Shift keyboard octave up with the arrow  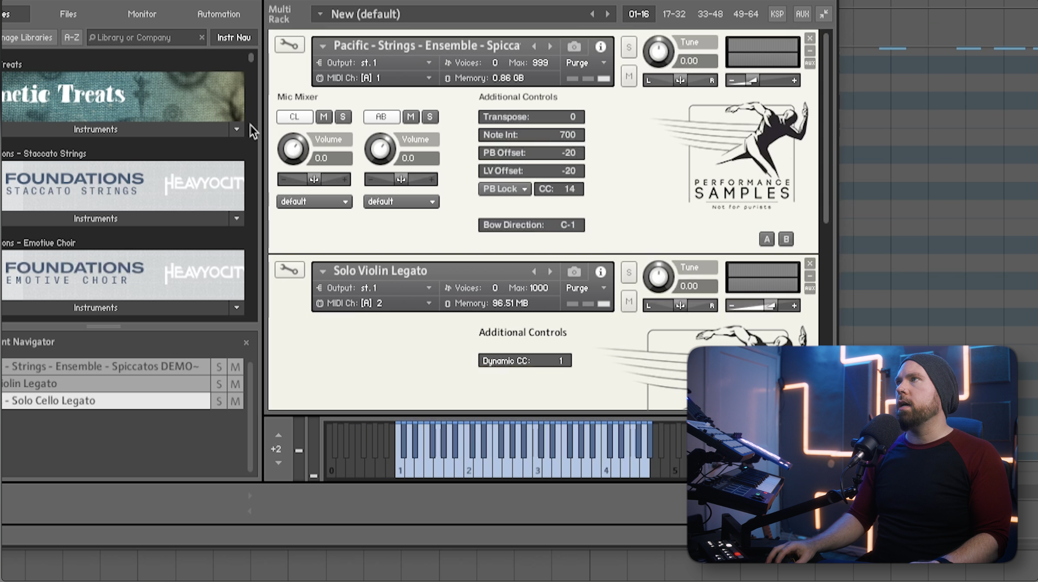click(278, 435)
